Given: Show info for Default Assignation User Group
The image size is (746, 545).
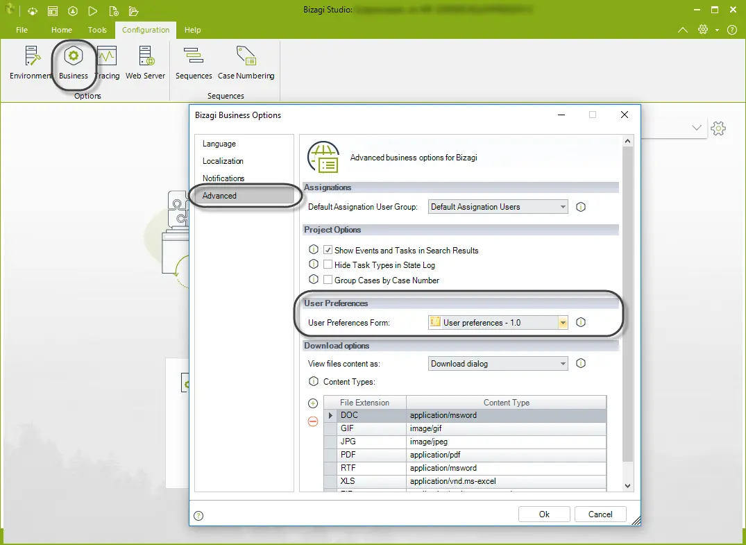Looking at the screenshot, I should [x=580, y=207].
